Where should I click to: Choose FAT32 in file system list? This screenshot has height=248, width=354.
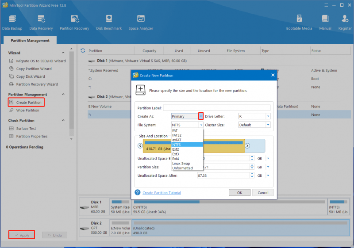point(187,135)
